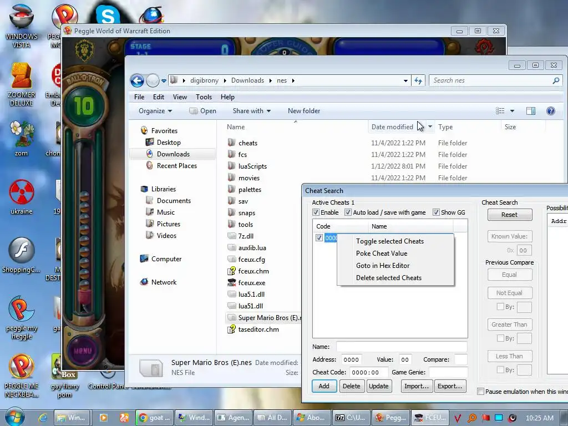
Task: Open Internet Explorer from the taskbar
Action: pyautogui.click(x=42, y=418)
